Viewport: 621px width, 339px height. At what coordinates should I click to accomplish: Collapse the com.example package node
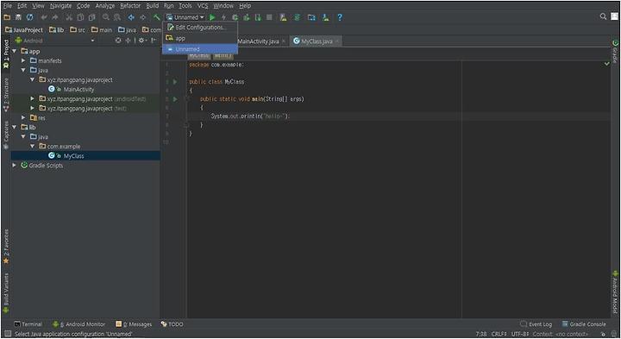pos(33,146)
